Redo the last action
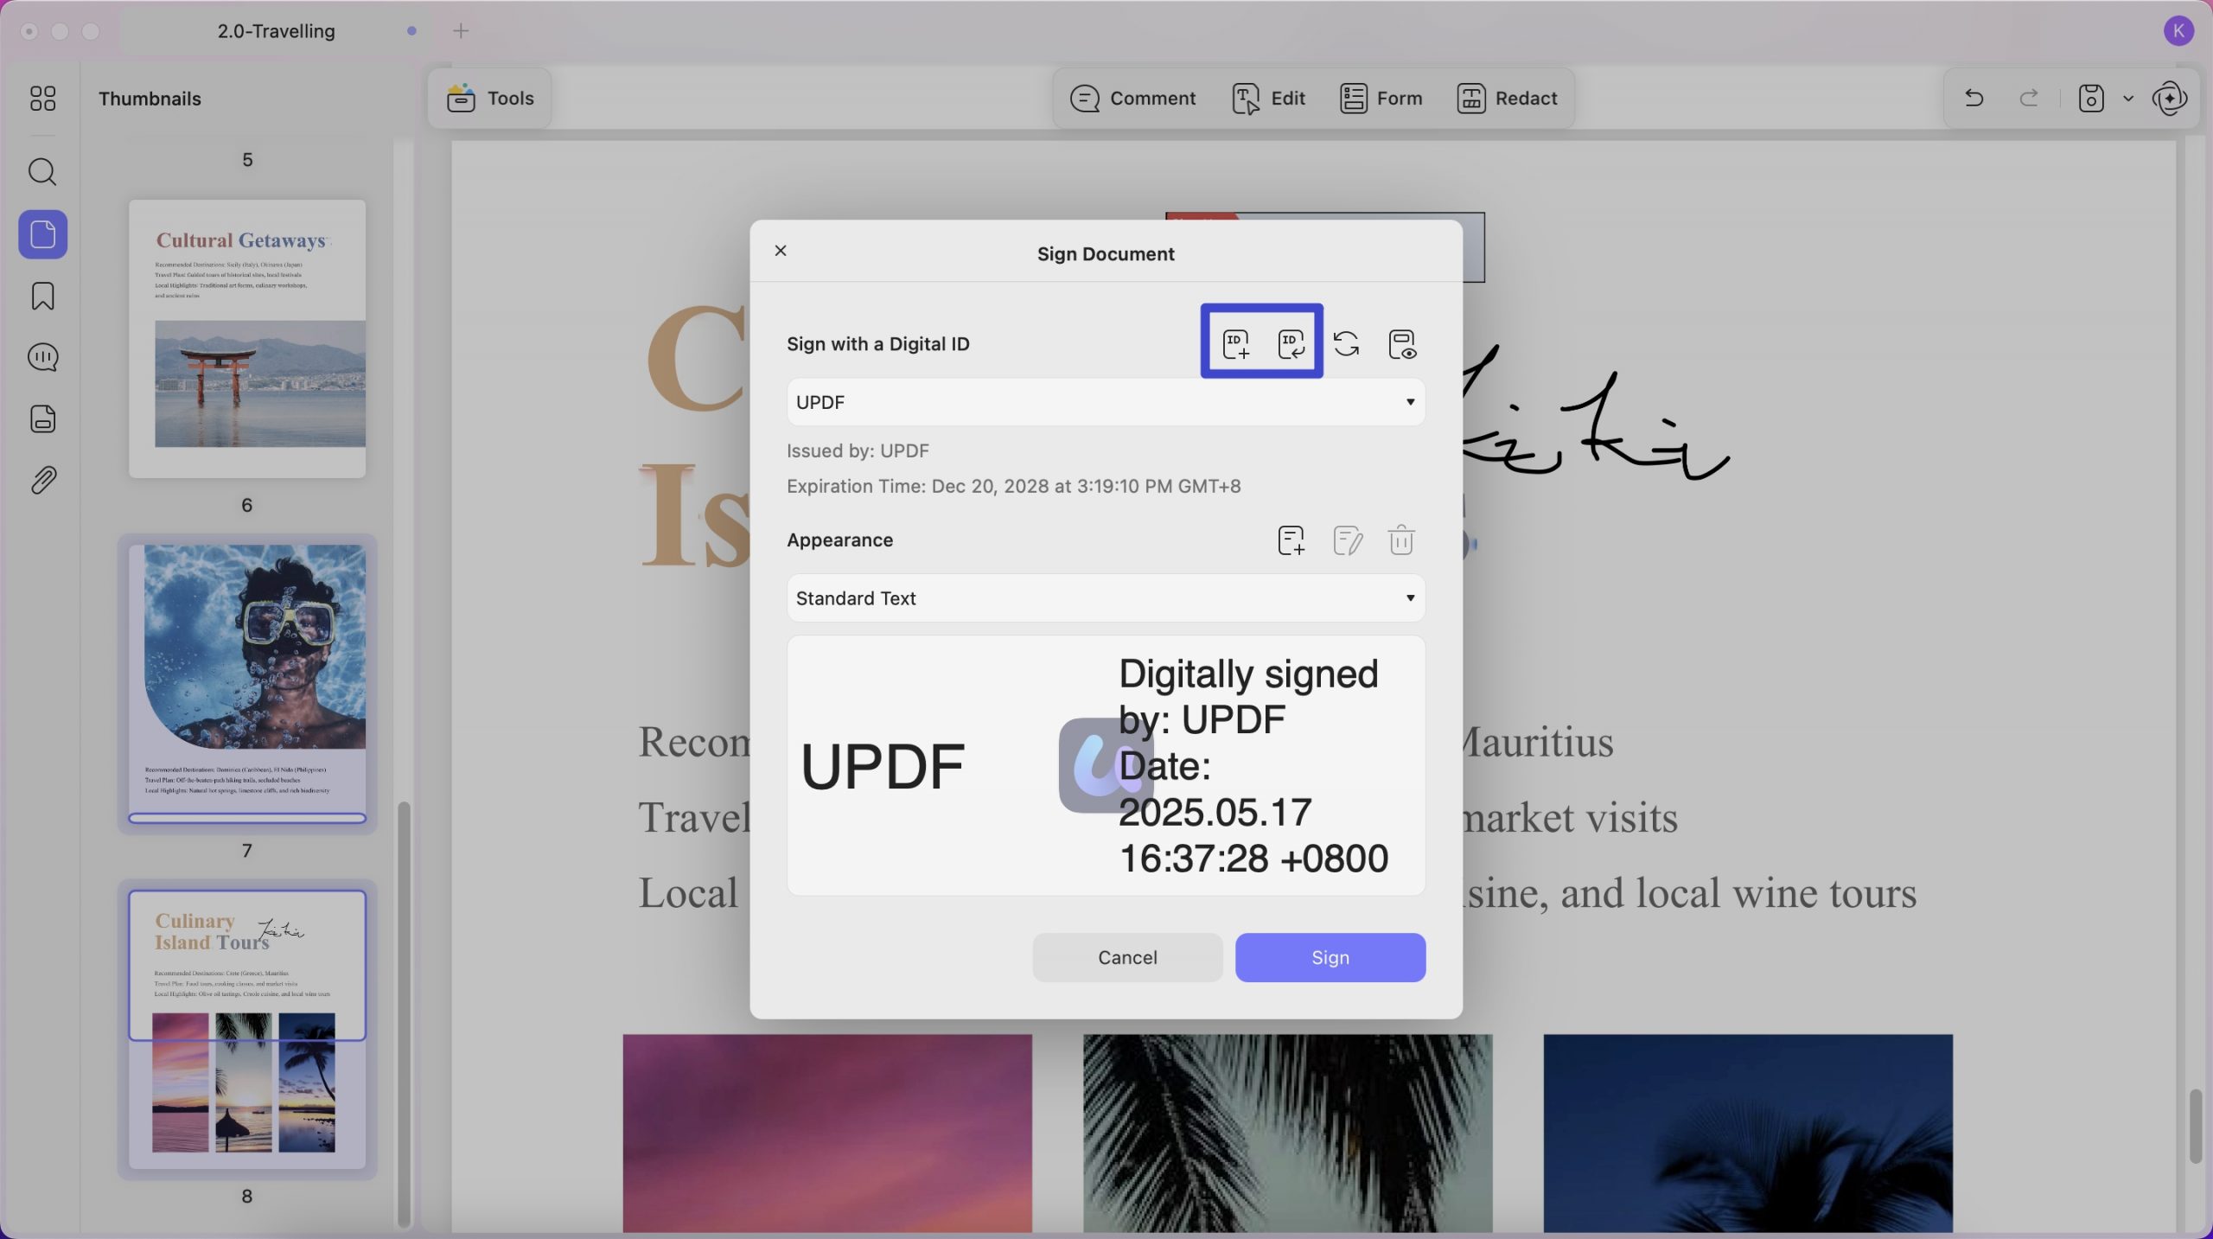2213x1239 pixels. (x=2029, y=99)
